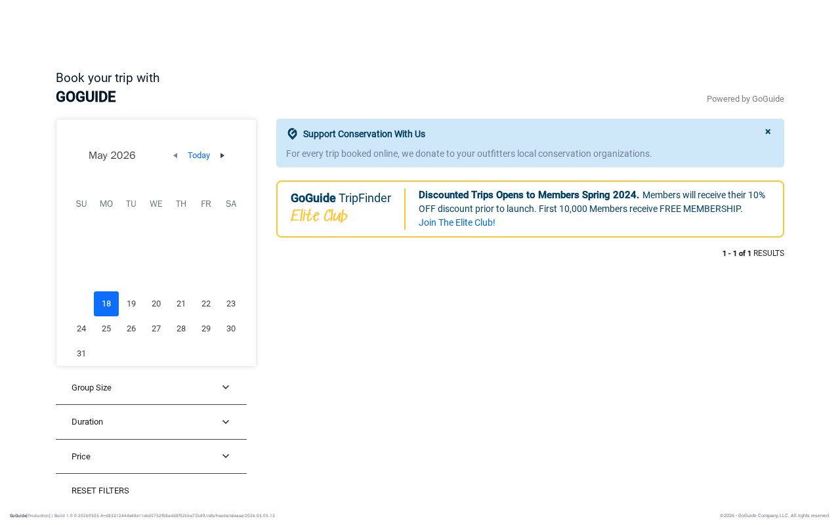The image size is (840, 525).
Task: Advance calendar to next month
Action: [x=222, y=156]
